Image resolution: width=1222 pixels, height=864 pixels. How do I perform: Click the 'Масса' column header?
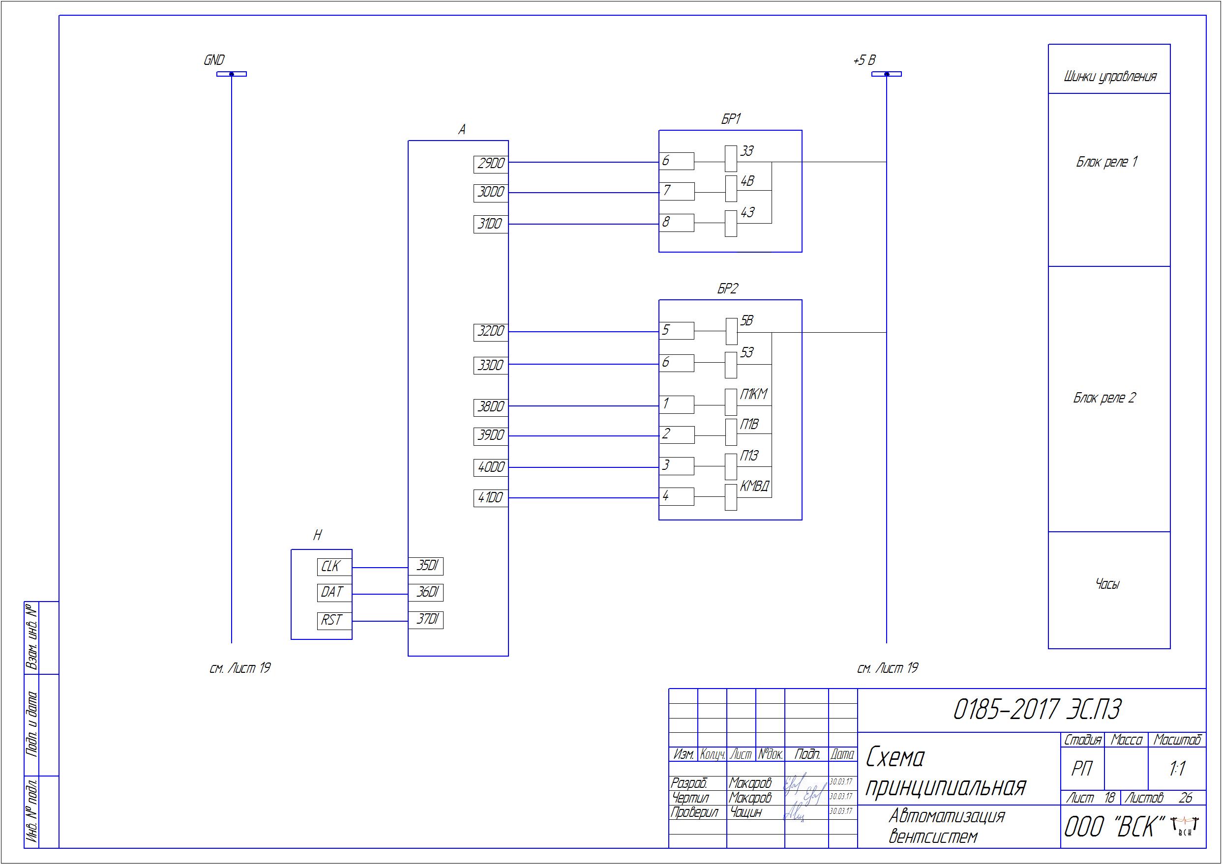[1126, 740]
